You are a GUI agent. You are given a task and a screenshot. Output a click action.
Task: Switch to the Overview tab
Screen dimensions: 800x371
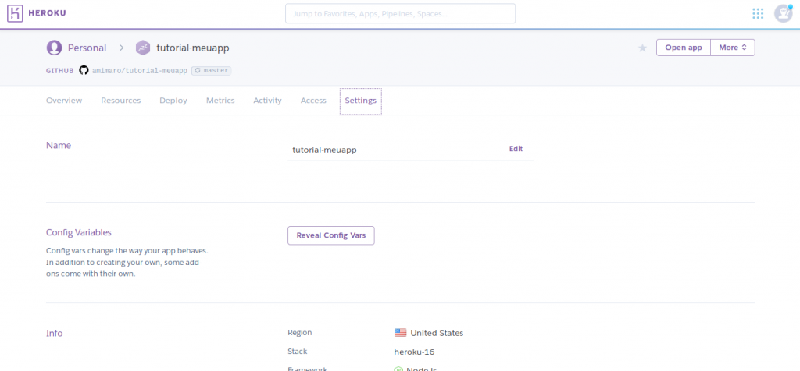[64, 101]
